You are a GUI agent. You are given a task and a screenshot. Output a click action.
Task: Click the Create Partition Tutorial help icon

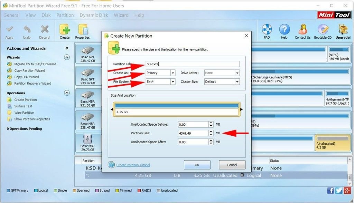(111, 165)
